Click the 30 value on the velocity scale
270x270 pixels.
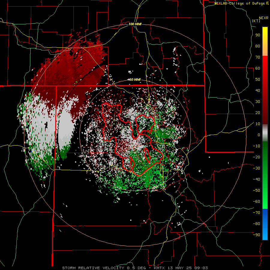click(x=258, y=102)
